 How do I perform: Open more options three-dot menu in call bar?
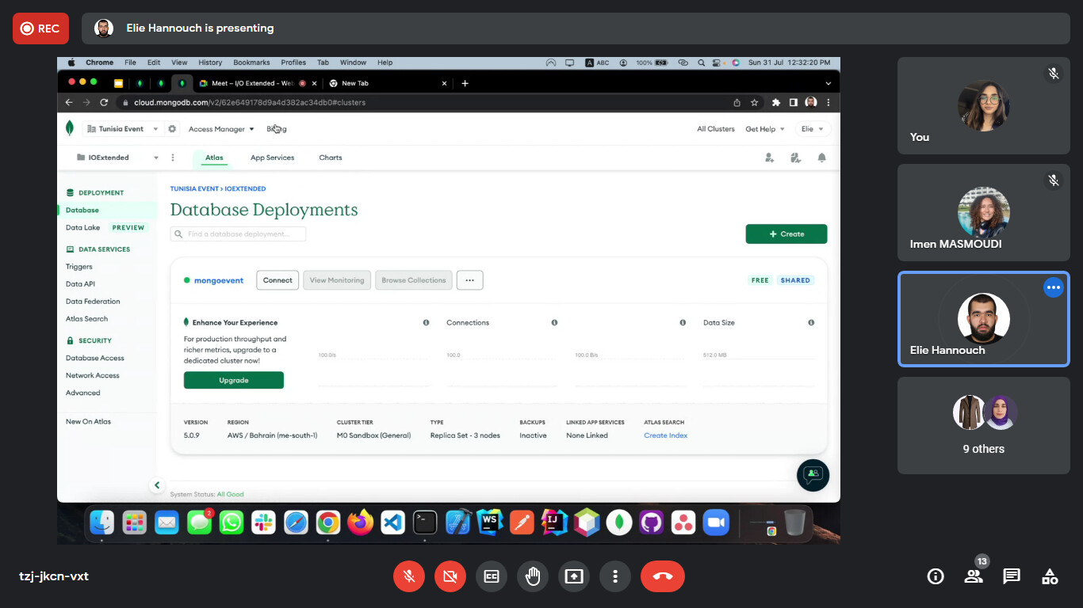[x=615, y=576]
